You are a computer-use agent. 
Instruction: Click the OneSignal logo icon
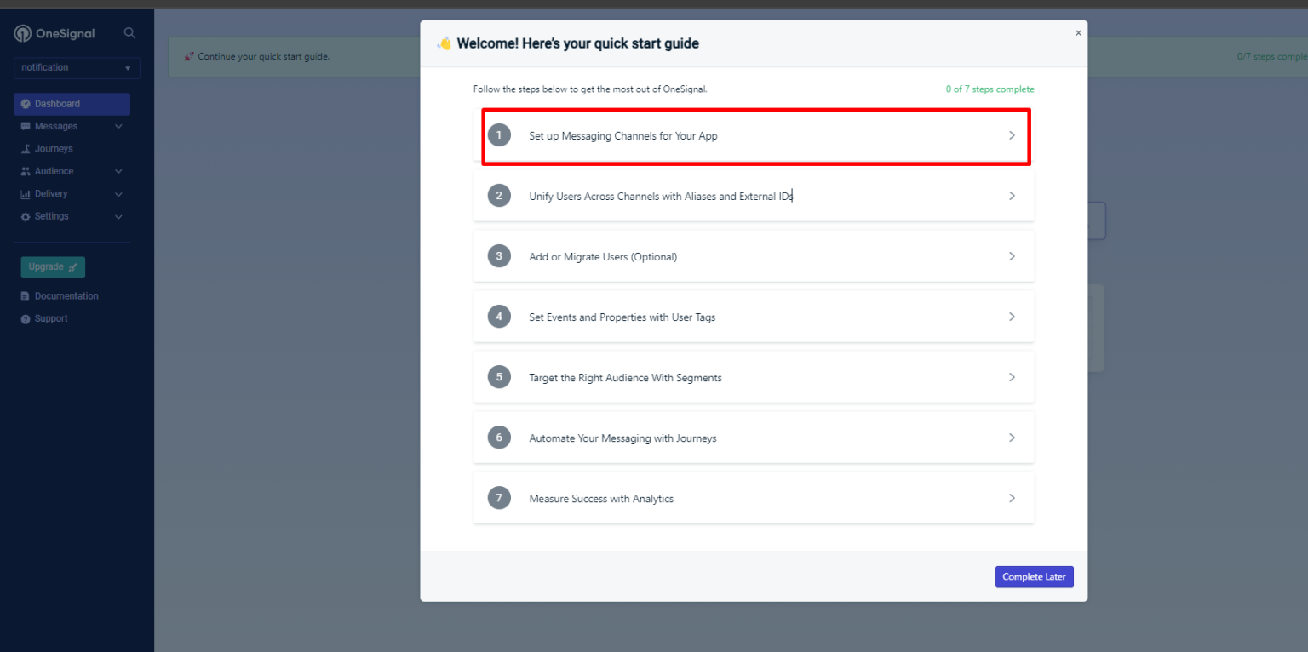click(22, 34)
